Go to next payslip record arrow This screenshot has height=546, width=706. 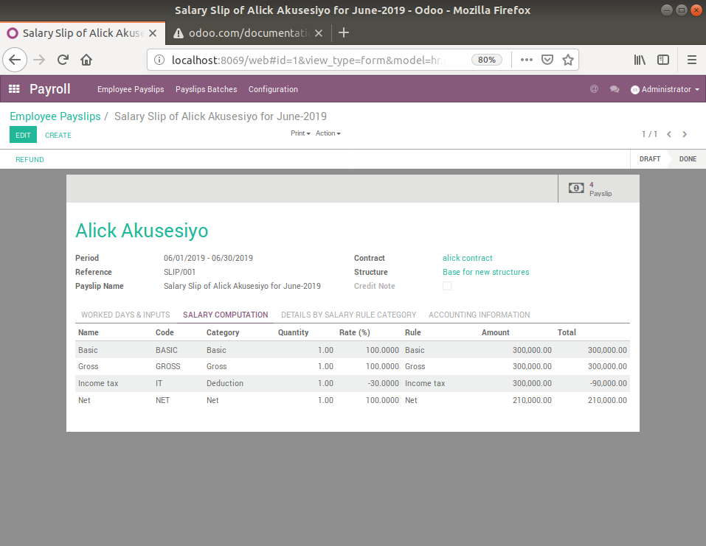tap(685, 134)
